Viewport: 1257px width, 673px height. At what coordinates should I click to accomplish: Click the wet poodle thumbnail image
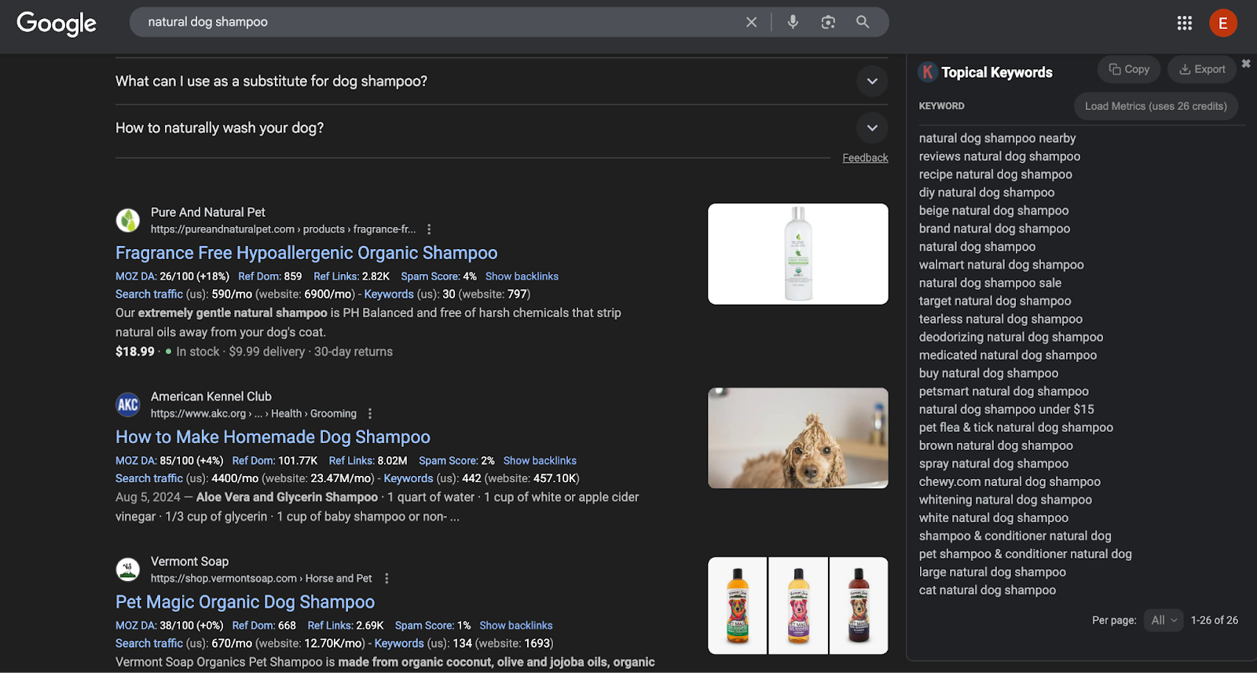(x=797, y=438)
